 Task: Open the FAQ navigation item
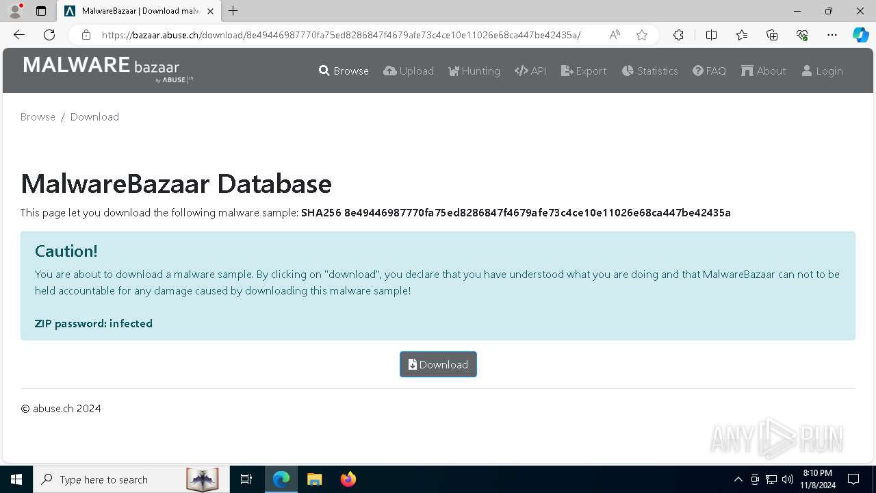(x=709, y=71)
